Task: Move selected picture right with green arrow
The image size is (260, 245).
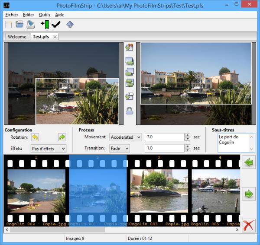Action: (x=249, y=194)
